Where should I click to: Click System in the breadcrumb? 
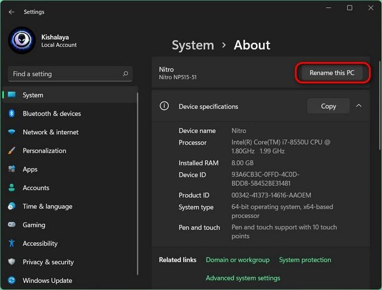193,45
